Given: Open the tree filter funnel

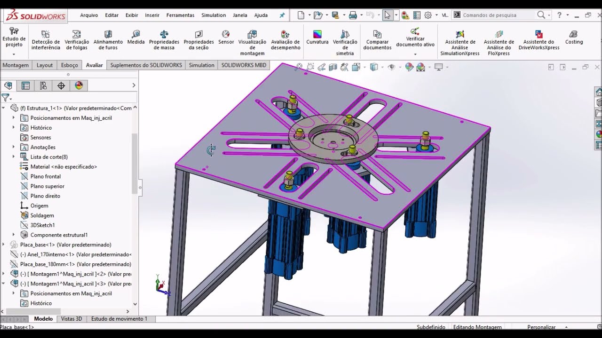Looking at the screenshot, I should pyautogui.click(x=6, y=98).
